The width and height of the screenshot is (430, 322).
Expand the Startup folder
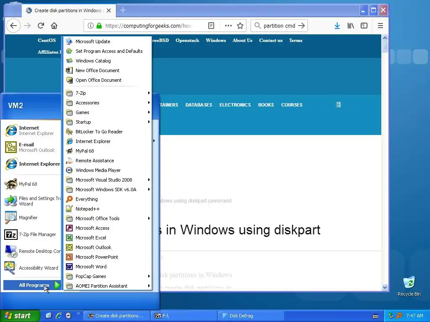[x=107, y=122]
